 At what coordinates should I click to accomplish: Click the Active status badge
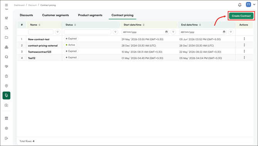point(70,45)
